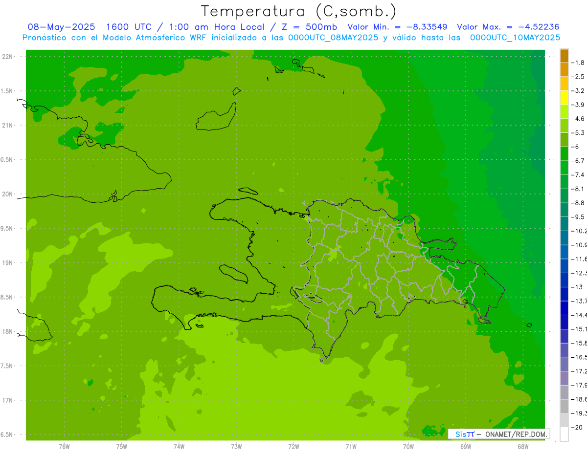Click the '18N' latitude label
Viewport: 587px width, 453px height.
[8, 332]
